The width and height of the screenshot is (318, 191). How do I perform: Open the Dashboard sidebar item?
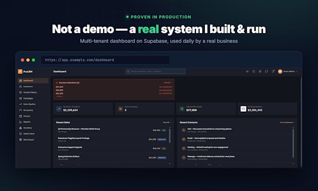point(33,81)
